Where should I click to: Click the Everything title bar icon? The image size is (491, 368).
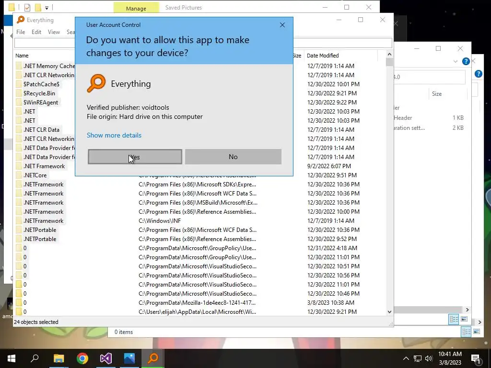click(x=20, y=20)
